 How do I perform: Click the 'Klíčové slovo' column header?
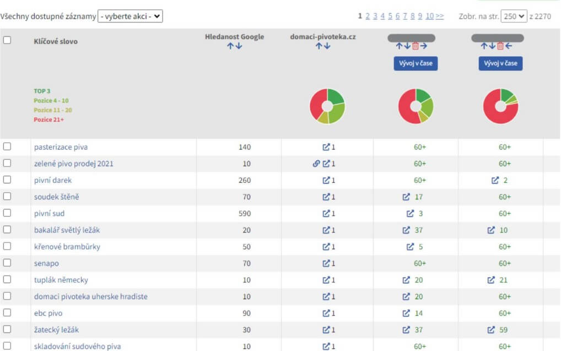(56, 41)
